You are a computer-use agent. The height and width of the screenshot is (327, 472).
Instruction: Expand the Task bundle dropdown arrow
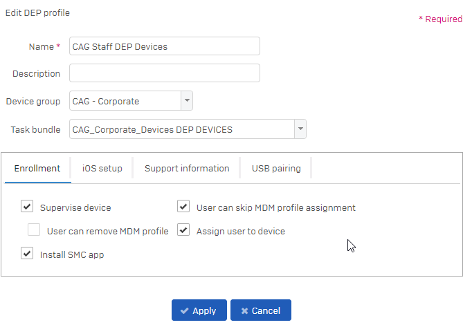click(300, 129)
